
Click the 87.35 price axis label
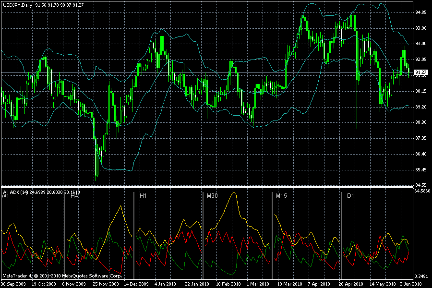point(420,138)
